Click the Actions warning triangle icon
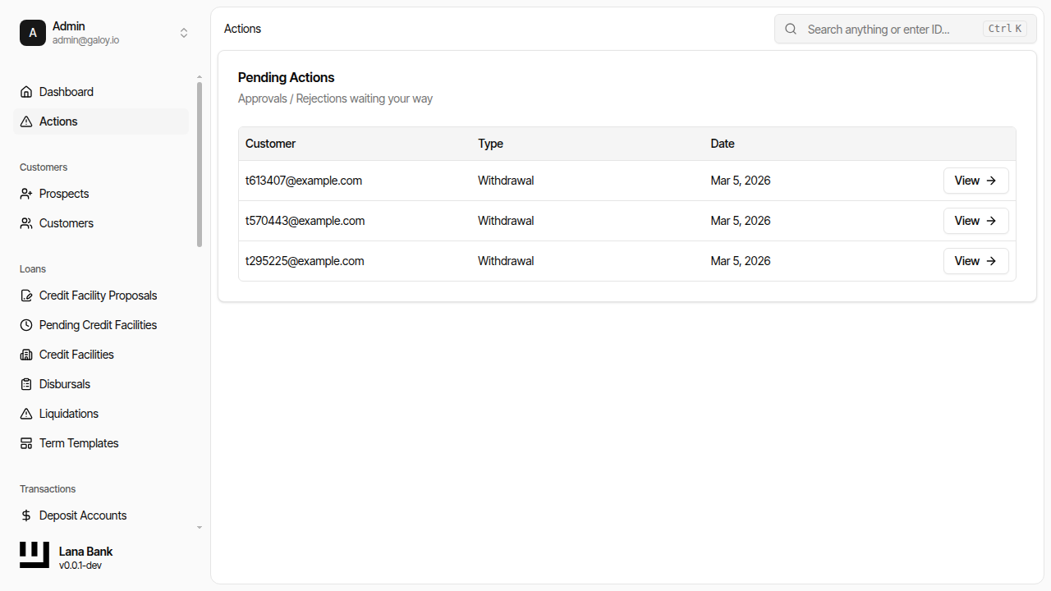 coord(25,121)
